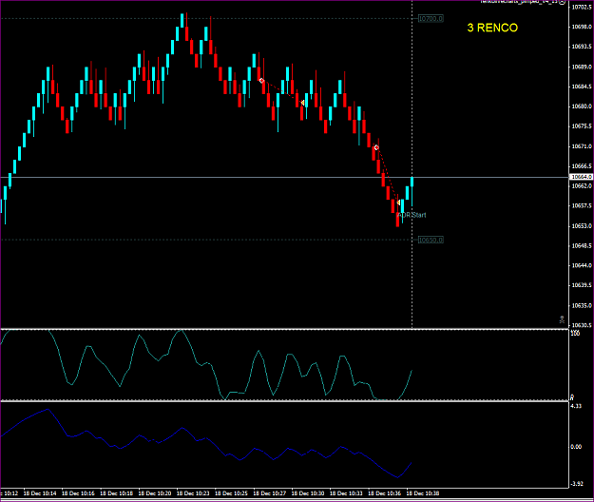The height and width of the screenshot is (502, 594).
Task: Click price scale value 10689.0
Action: tap(582, 67)
